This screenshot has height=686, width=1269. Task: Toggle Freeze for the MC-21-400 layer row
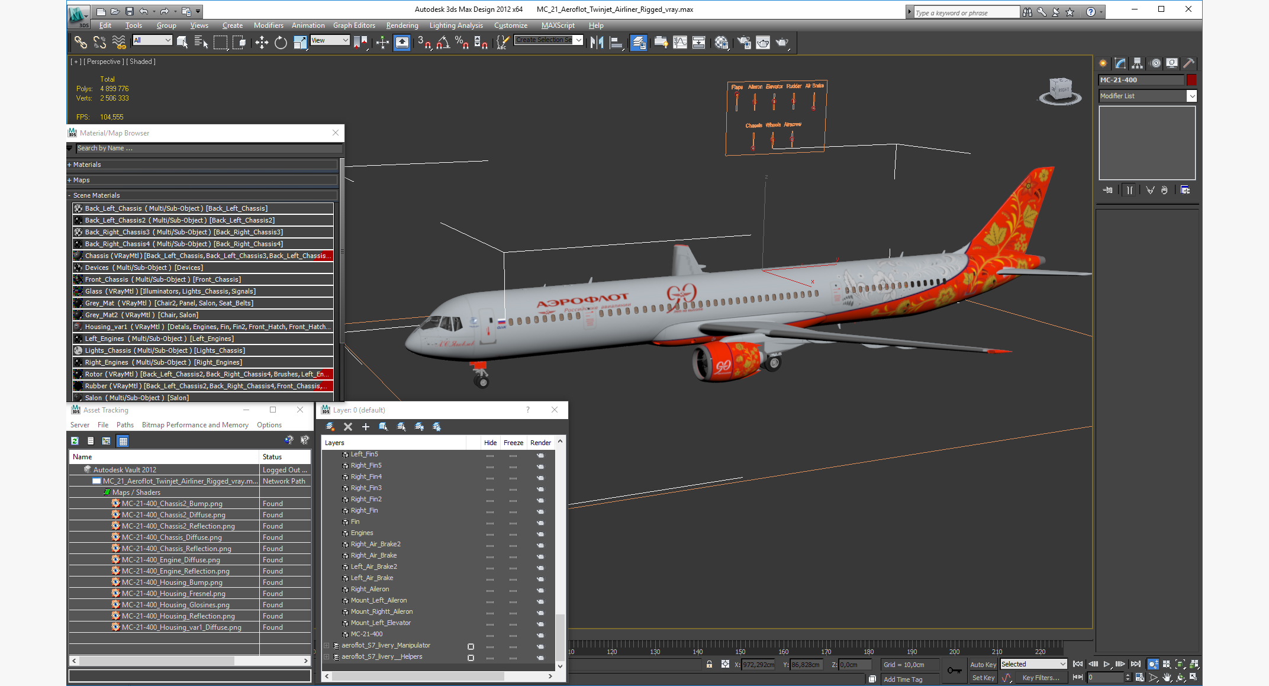(x=513, y=635)
